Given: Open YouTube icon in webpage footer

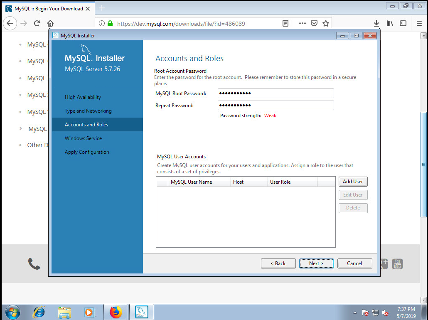Looking at the screenshot, I should click(397, 264).
